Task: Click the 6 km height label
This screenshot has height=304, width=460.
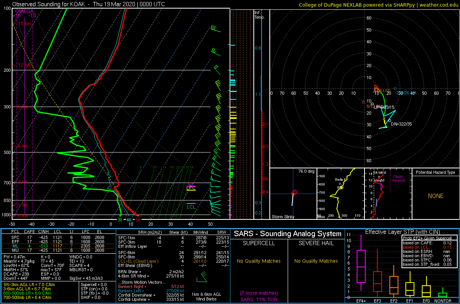Action: pyautogui.click(x=22, y=146)
